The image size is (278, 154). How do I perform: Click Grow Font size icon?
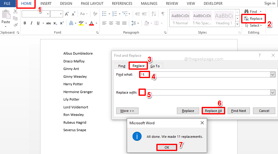click(x=67, y=14)
